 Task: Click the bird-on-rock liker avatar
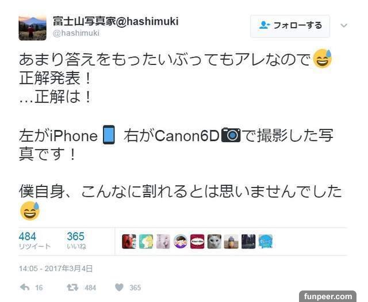coord(231,242)
